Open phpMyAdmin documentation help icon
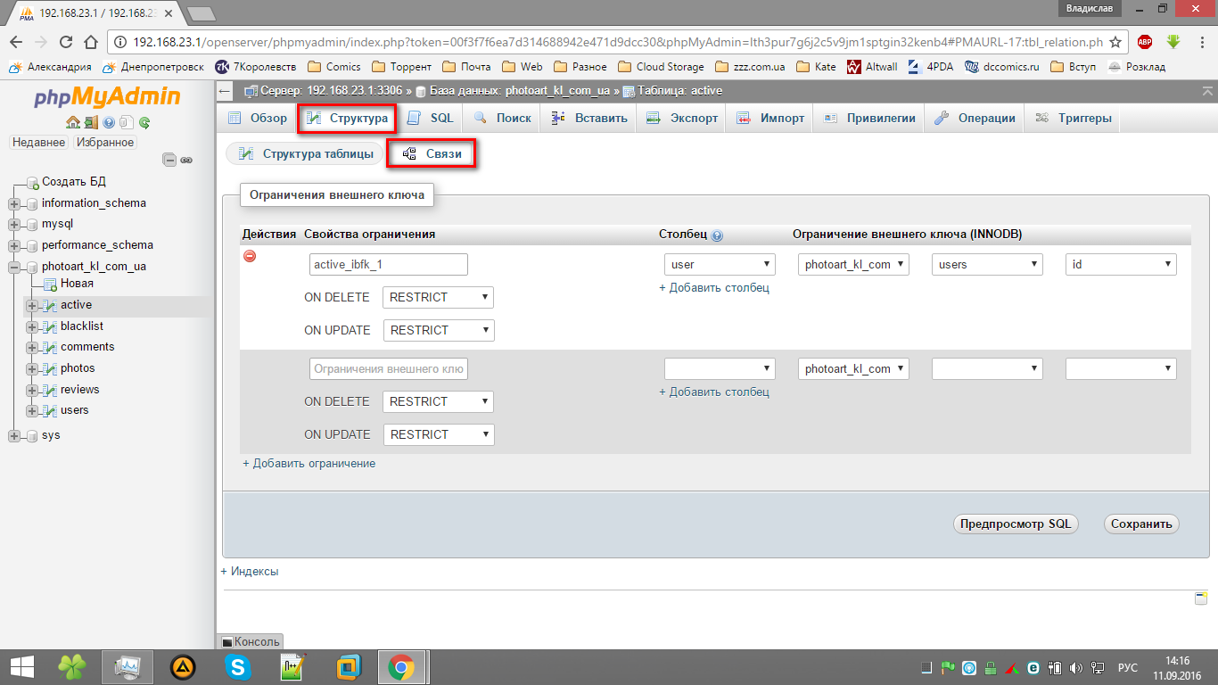Image resolution: width=1218 pixels, height=685 pixels. click(109, 123)
